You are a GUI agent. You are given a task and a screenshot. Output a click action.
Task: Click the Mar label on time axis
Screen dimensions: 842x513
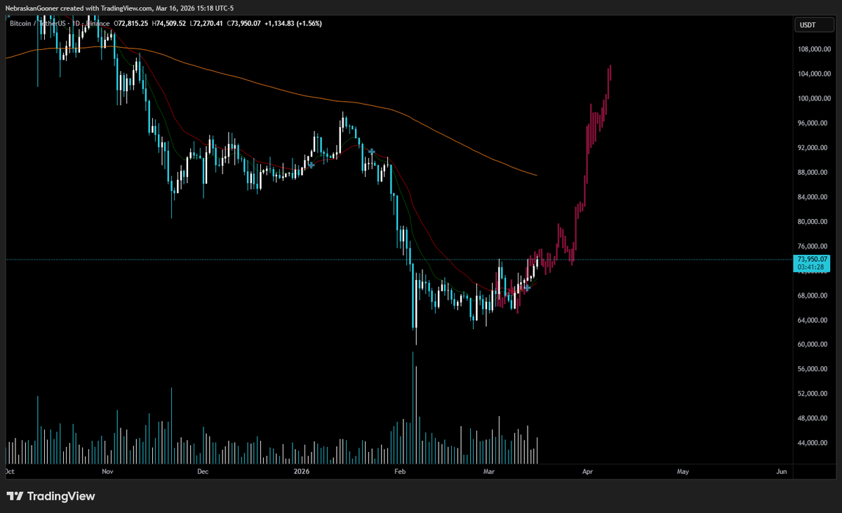(489, 472)
